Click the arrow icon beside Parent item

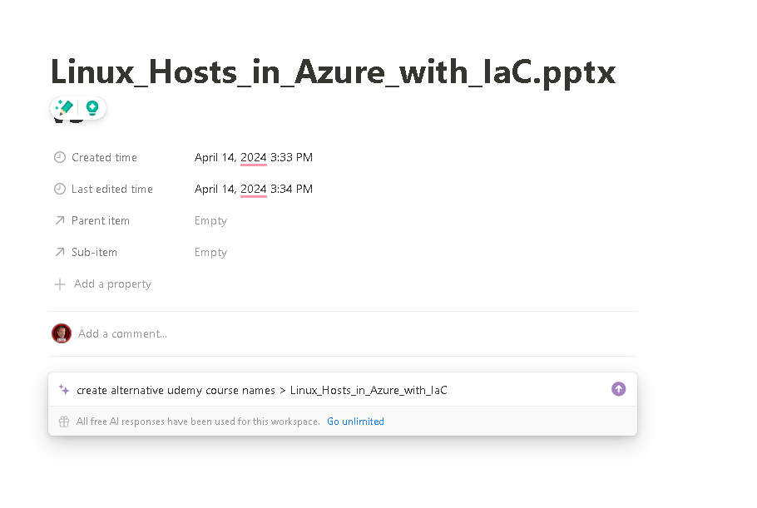59,220
